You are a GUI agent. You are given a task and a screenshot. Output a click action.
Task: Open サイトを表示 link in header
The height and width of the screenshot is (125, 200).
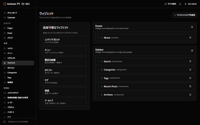170,4
